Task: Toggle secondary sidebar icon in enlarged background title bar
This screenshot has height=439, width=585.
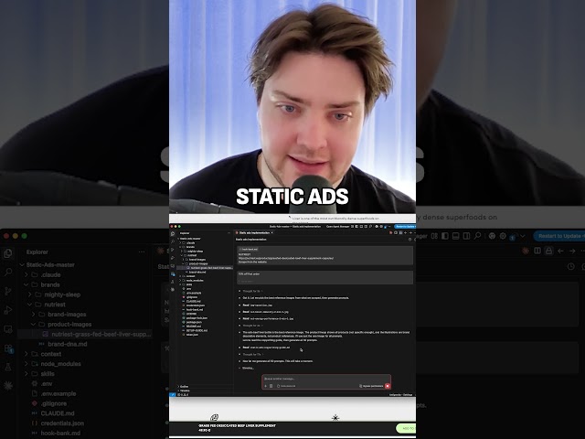Action: click(x=466, y=236)
